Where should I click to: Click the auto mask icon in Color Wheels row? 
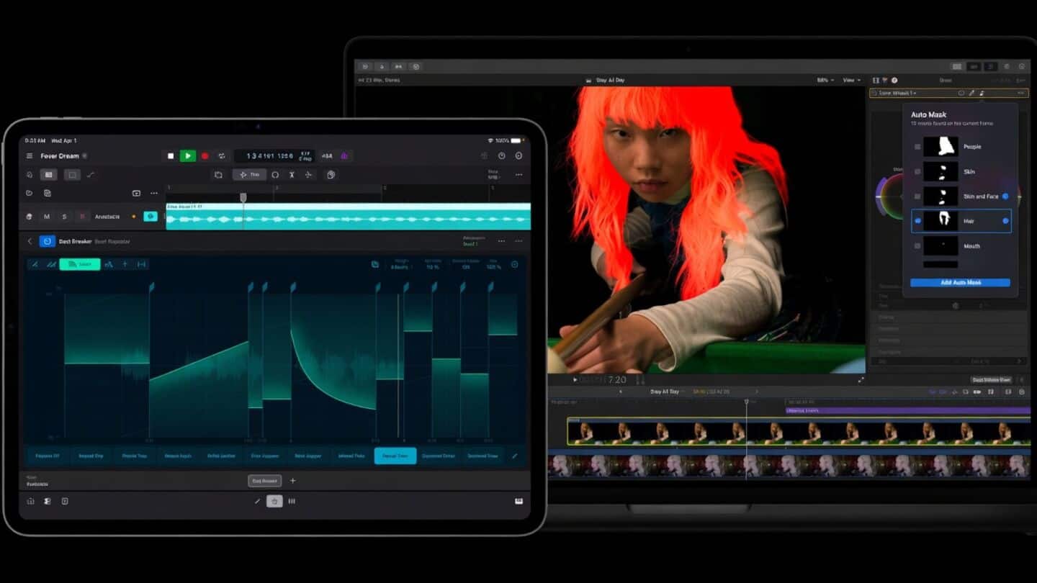[982, 93]
